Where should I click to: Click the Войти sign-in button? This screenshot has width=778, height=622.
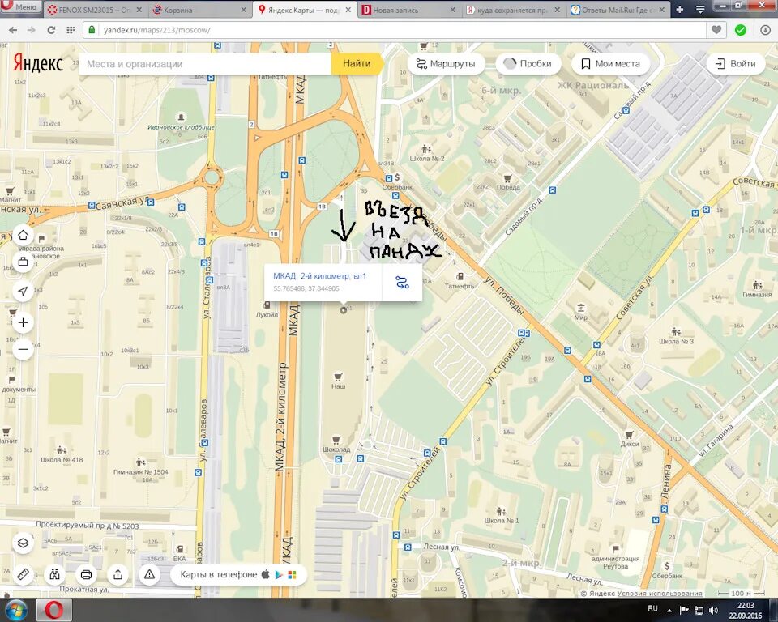pyautogui.click(x=736, y=63)
